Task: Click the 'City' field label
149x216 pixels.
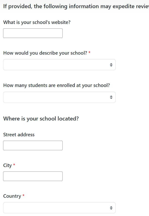Action: pos(7,165)
